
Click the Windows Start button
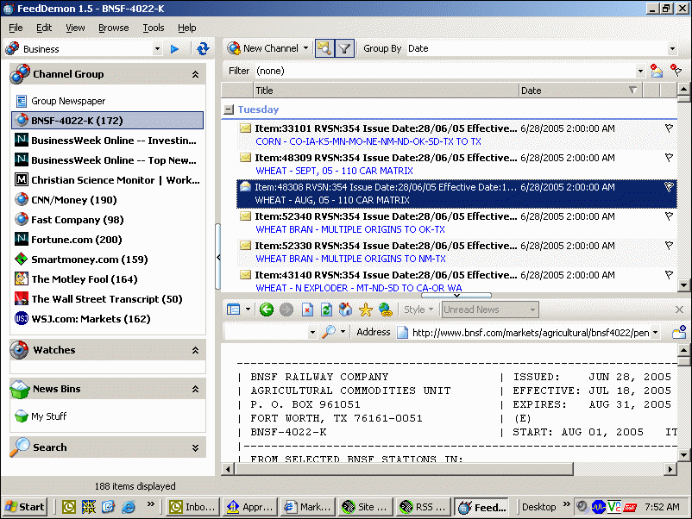(x=26, y=507)
